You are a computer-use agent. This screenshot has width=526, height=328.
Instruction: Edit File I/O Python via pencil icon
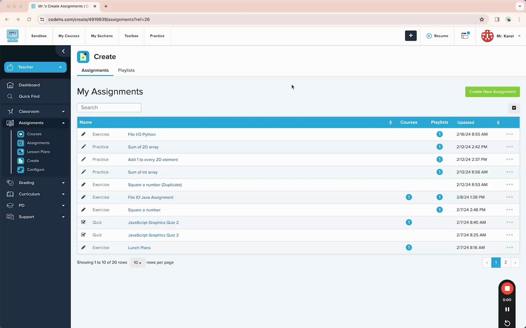pyautogui.click(x=83, y=134)
